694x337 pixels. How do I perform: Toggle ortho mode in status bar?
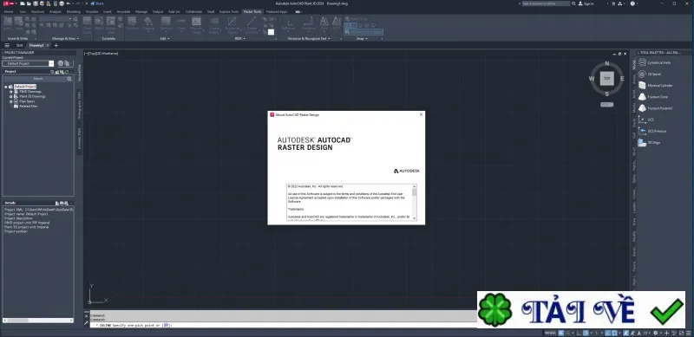point(579,333)
